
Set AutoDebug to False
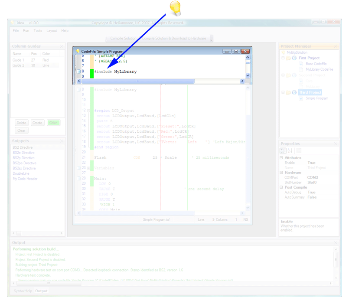coord(312,192)
